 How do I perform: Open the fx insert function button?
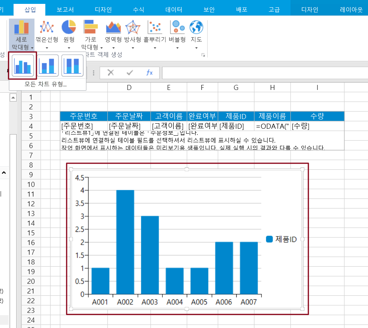(x=149, y=73)
